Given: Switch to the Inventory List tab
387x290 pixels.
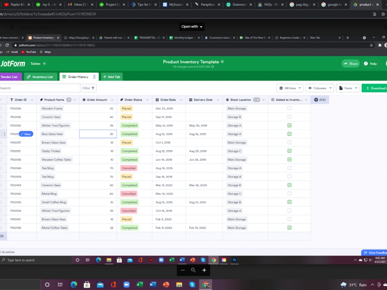Looking at the screenshot, I should (x=41, y=77).
